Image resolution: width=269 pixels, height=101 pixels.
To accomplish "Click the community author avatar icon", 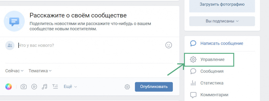I will pos(10,45).
